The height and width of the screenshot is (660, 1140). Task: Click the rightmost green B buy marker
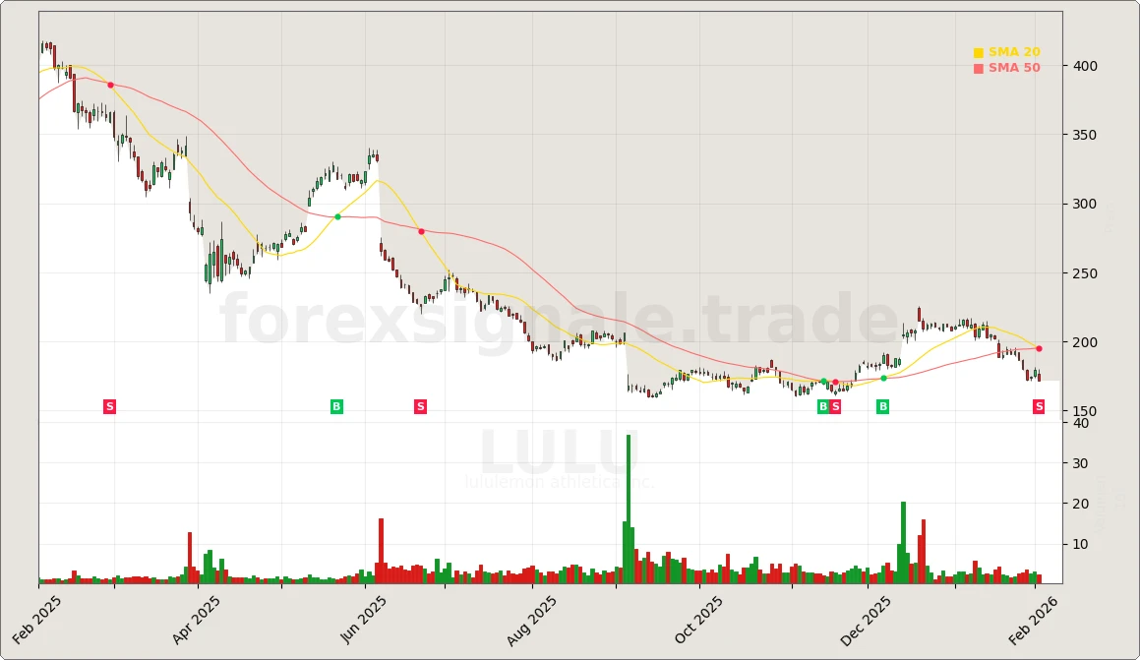pos(882,407)
